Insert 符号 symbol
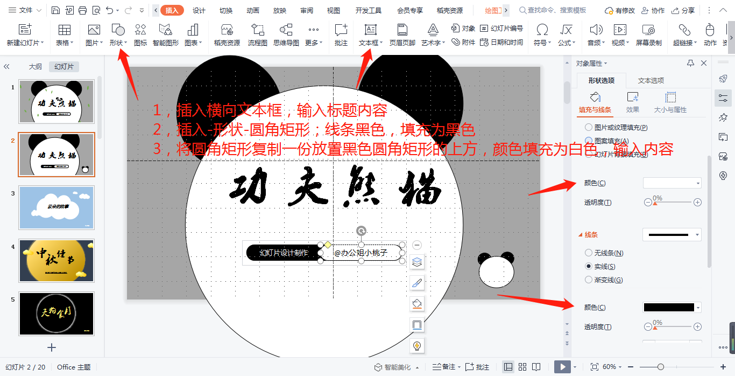735x376 pixels. tap(542, 36)
